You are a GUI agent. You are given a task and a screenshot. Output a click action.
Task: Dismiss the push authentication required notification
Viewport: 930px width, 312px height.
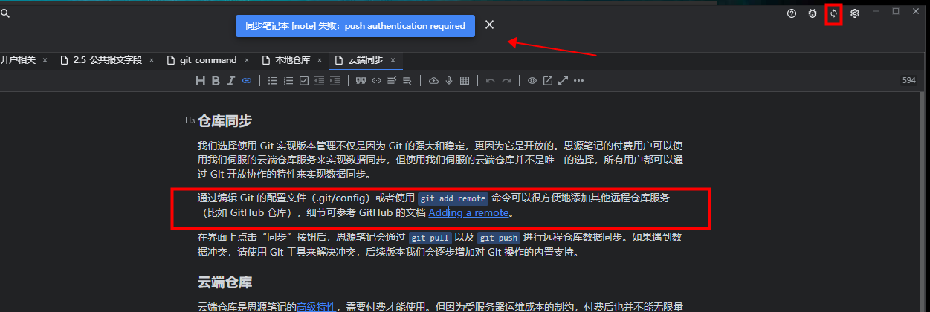[489, 25]
